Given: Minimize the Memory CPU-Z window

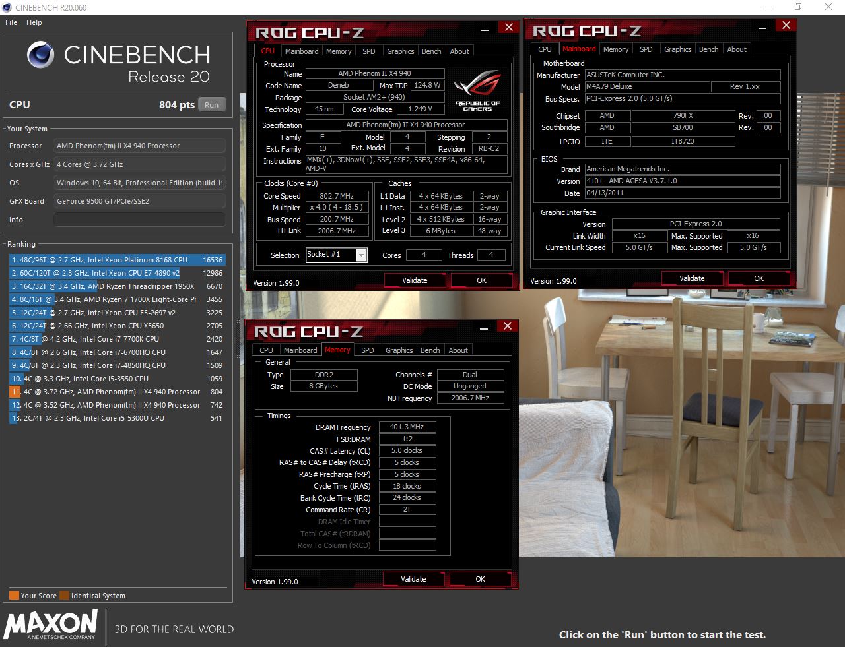Looking at the screenshot, I should pyautogui.click(x=484, y=328).
